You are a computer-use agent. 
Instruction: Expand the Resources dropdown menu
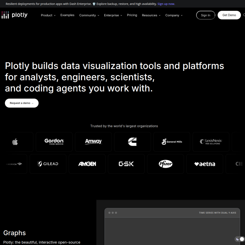pyautogui.click(x=151, y=15)
